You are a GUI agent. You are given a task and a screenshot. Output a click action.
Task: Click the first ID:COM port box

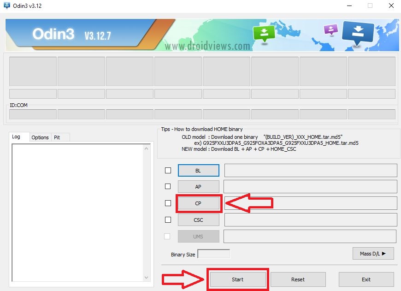tap(33, 114)
